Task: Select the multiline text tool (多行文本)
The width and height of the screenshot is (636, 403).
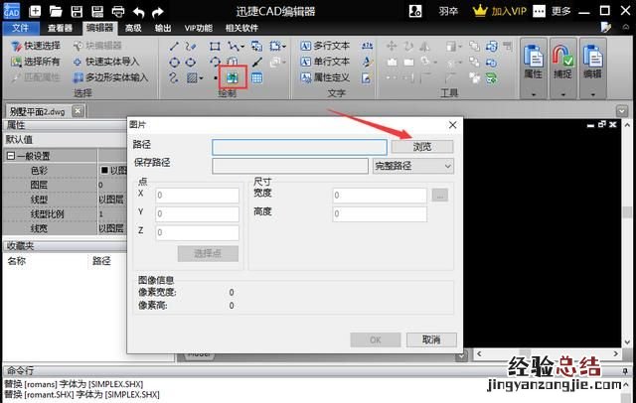Action: click(324, 46)
